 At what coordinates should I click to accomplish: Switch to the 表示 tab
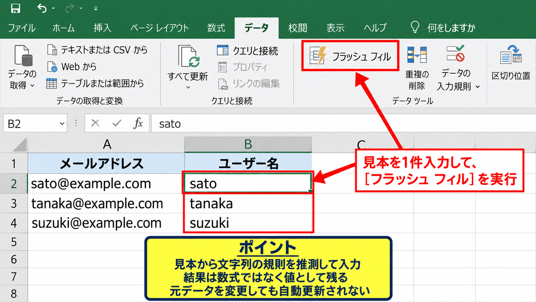[335, 28]
